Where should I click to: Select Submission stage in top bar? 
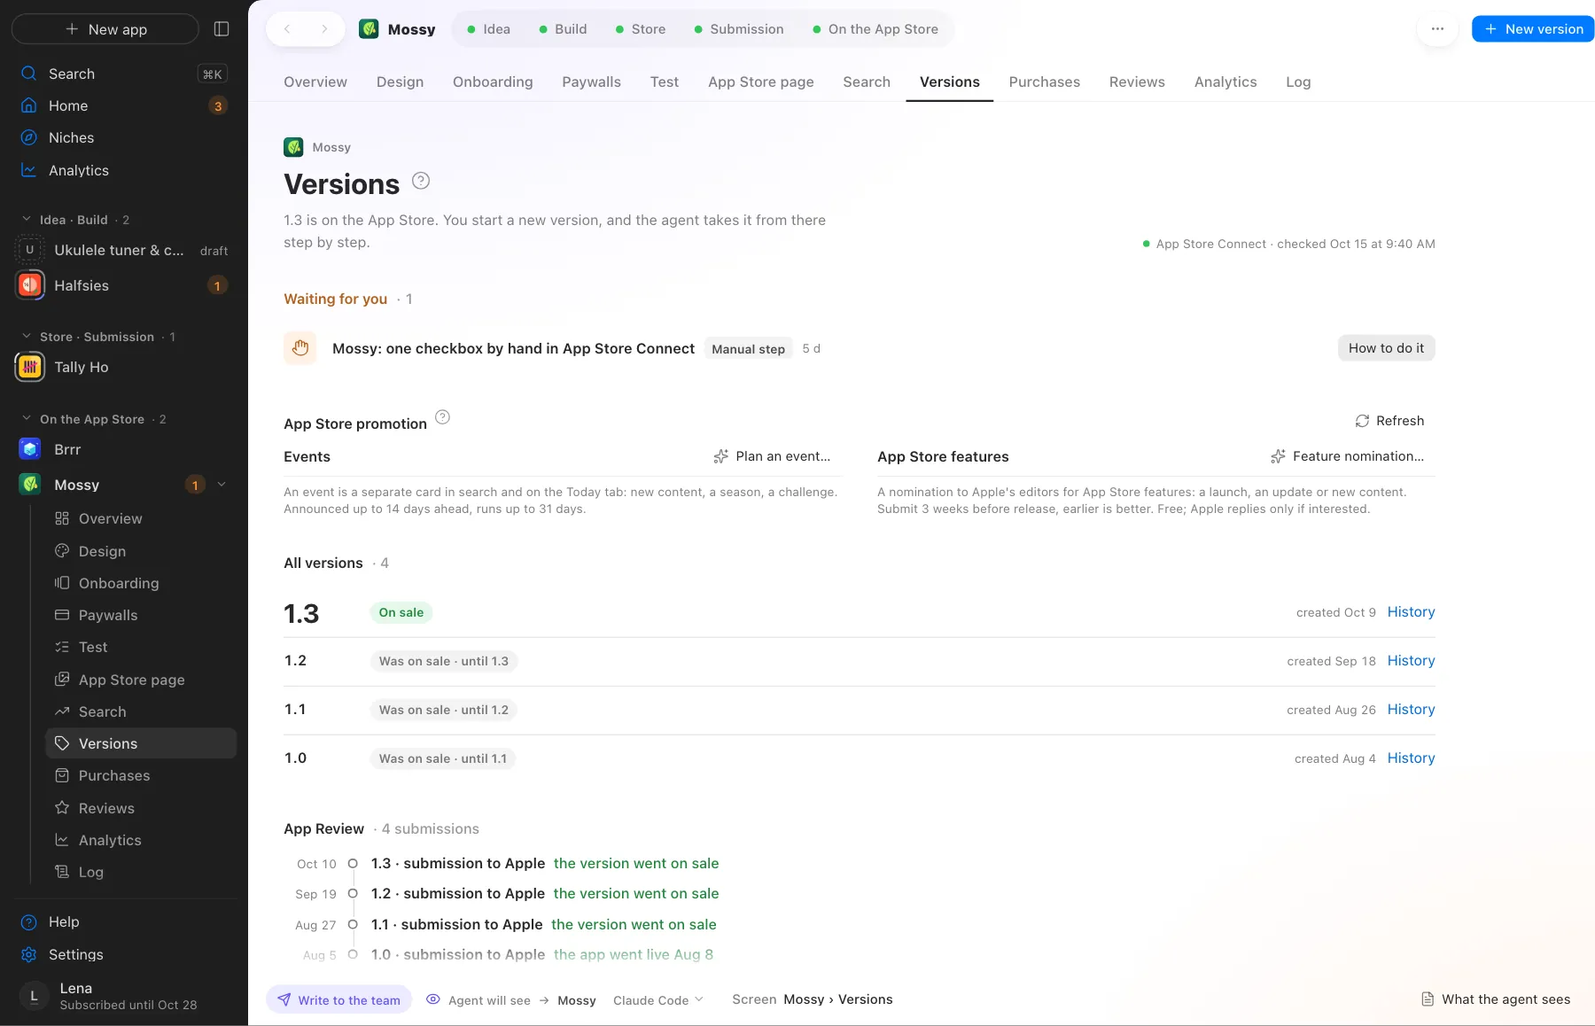[x=739, y=29]
